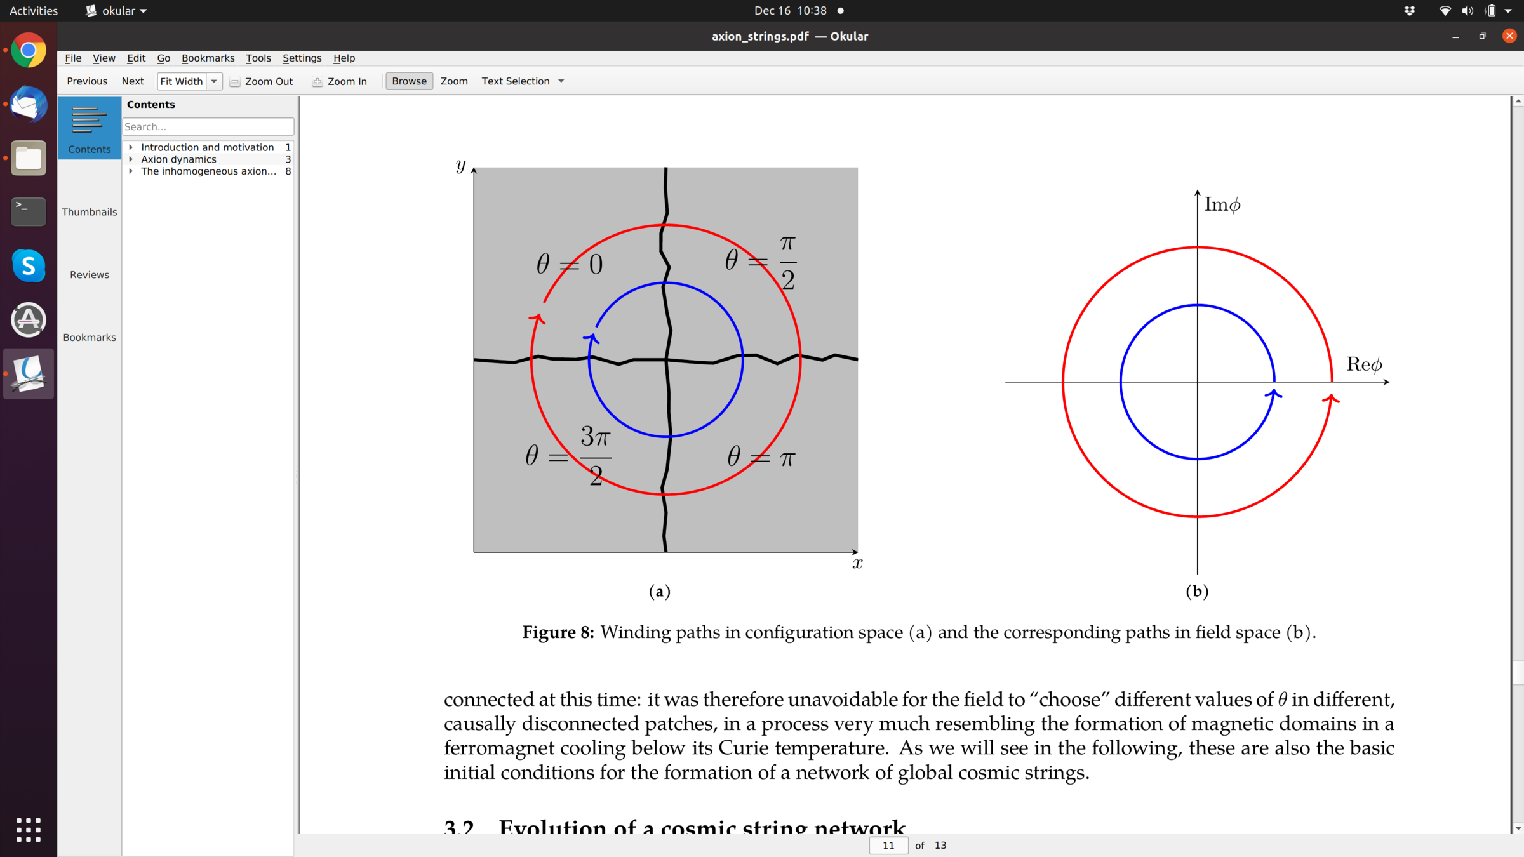Expand Introduction and motivation tree entry
This screenshot has height=857, width=1524.
(x=131, y=147)
